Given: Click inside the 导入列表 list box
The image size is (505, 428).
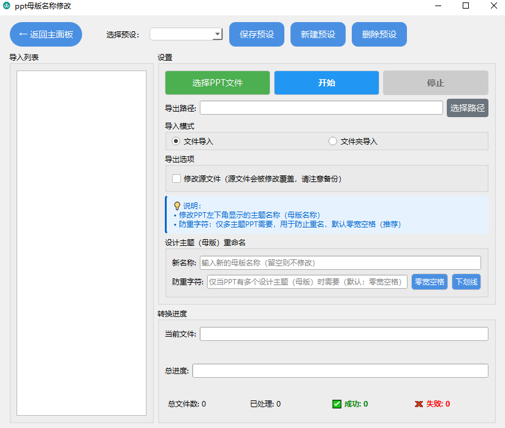Looking at the screenshot, I should 82,243.
